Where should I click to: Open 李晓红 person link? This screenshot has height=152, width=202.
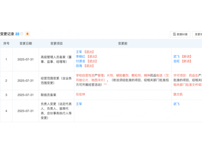pyautogui.click(x=80, y=56)
